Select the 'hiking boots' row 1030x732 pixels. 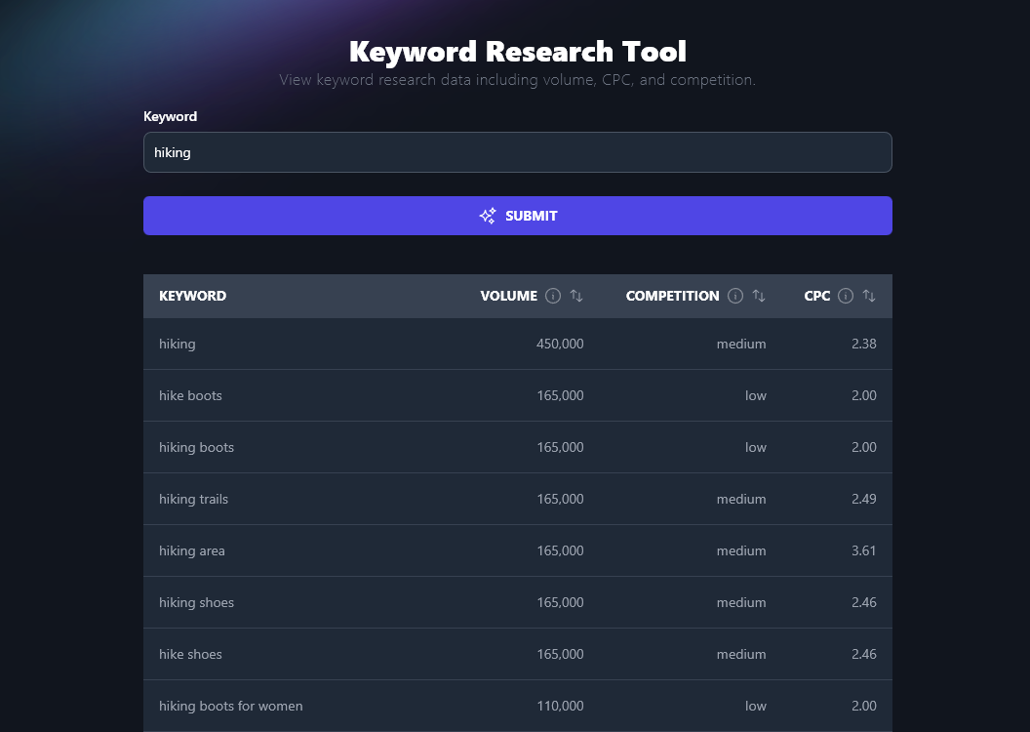(x=517, y=447)
